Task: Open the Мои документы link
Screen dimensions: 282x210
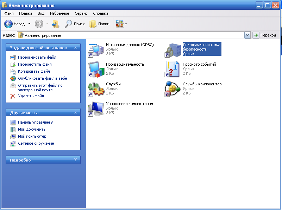Action: click(32, 129)
